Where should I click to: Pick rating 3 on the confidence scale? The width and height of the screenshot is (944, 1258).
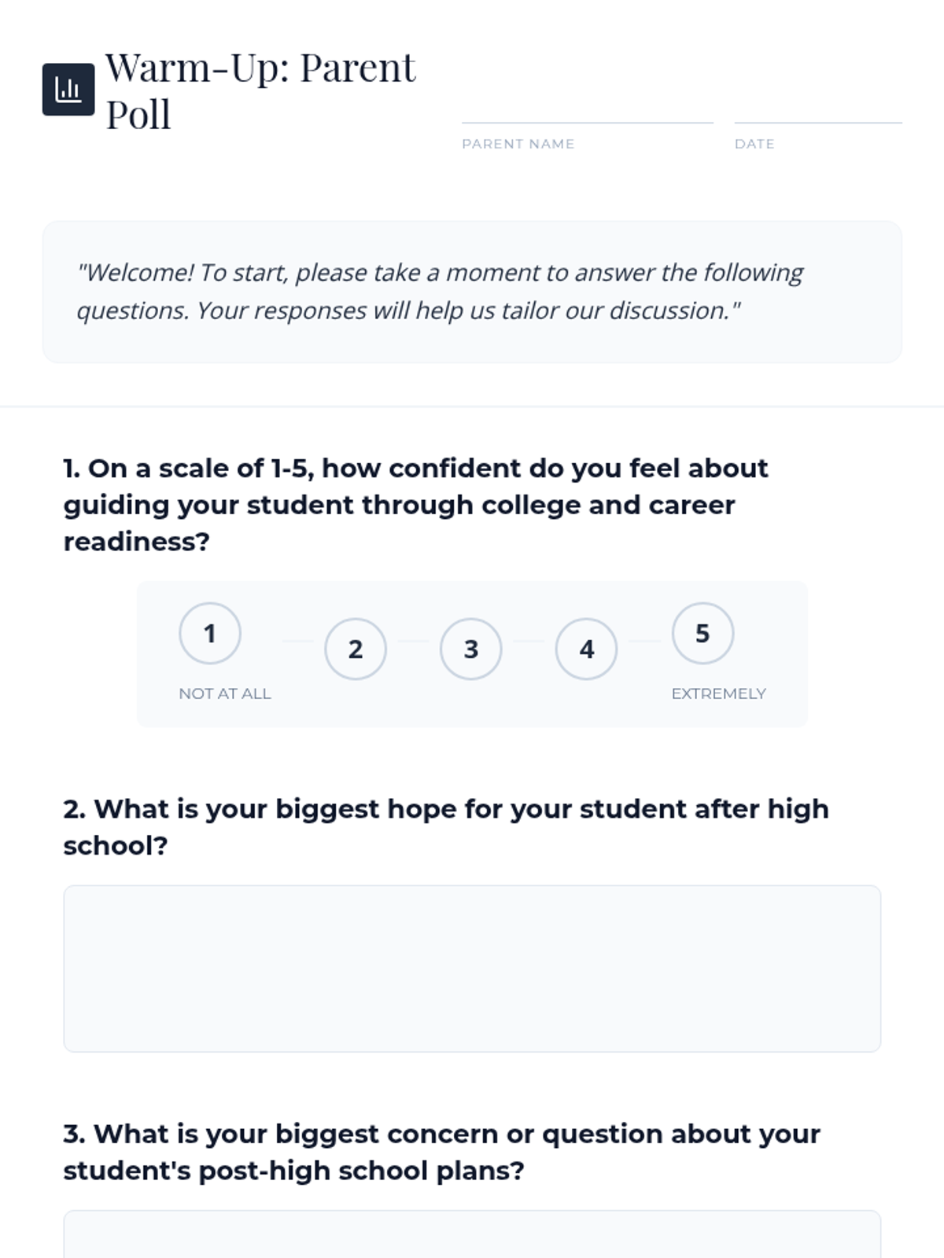click(x=471, y=649)
